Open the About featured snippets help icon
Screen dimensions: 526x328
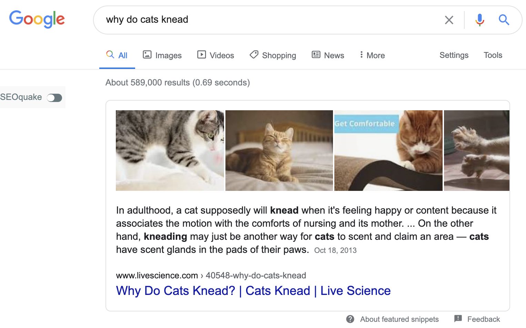[350, 319]
